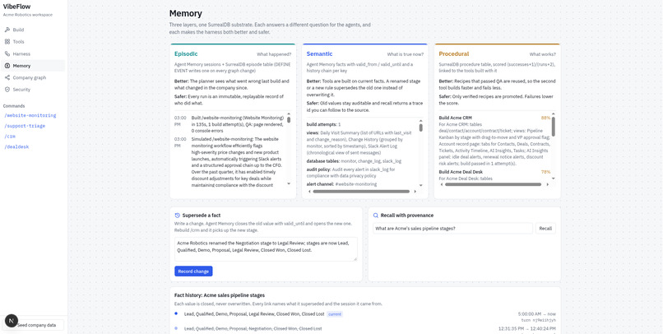Click the current Legal Review fact history row
This screenshot has width=663, height=334.
[x=365, y=317]
